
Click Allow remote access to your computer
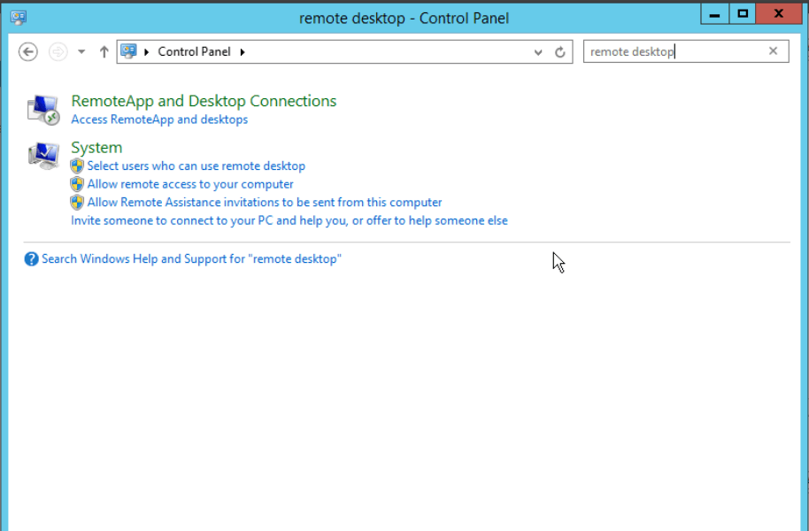click(190, 184)
